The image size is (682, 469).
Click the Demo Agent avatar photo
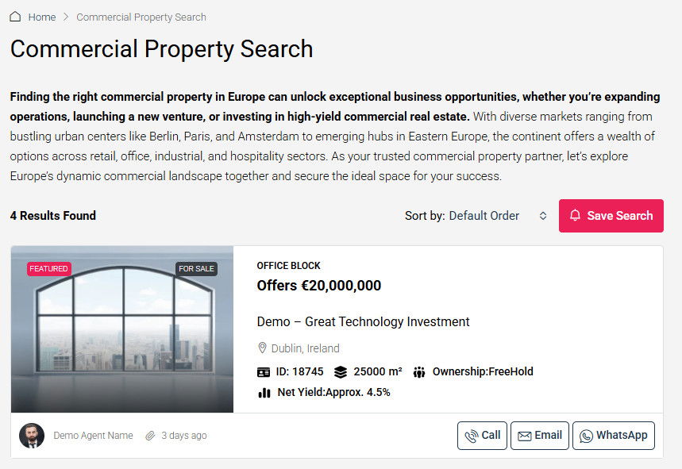32,436
